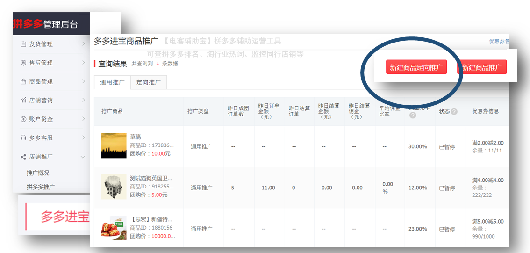
Task: Click the 【思宏】新疆特 product thumbnail
Action: [114, 228]
